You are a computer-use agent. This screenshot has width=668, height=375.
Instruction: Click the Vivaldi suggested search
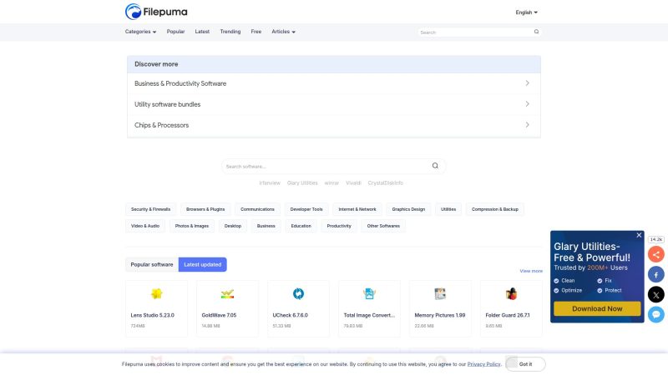(353, 182)
